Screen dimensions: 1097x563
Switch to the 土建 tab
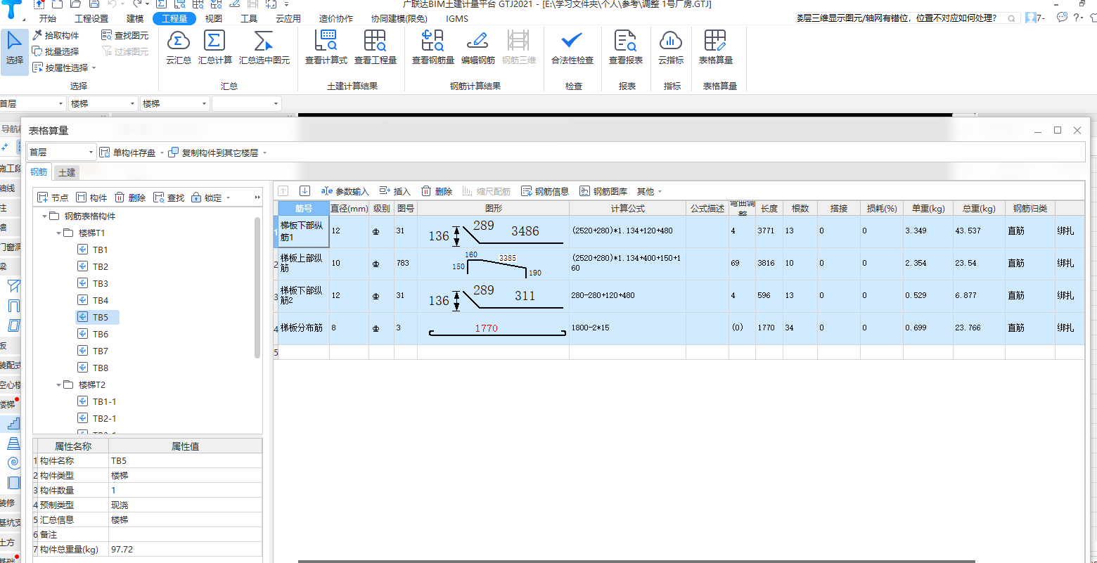point(67,172)
